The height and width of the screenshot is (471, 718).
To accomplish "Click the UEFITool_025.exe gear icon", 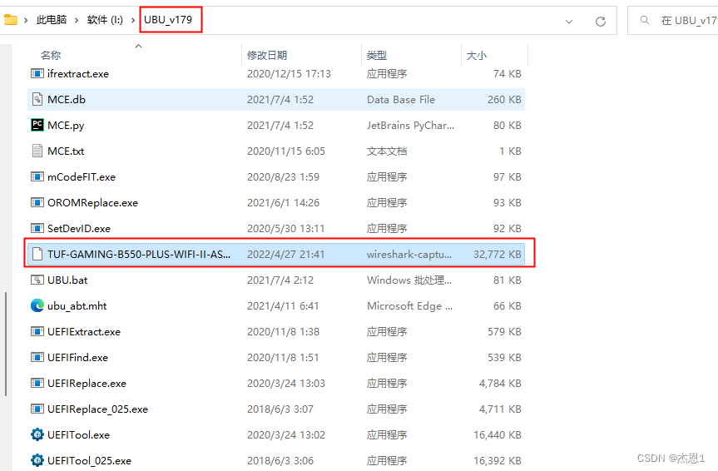I will [x=37, y=460].
